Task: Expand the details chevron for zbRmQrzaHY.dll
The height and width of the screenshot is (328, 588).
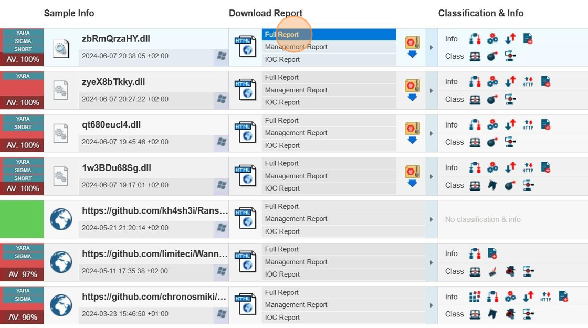Action: click(432, 46)
